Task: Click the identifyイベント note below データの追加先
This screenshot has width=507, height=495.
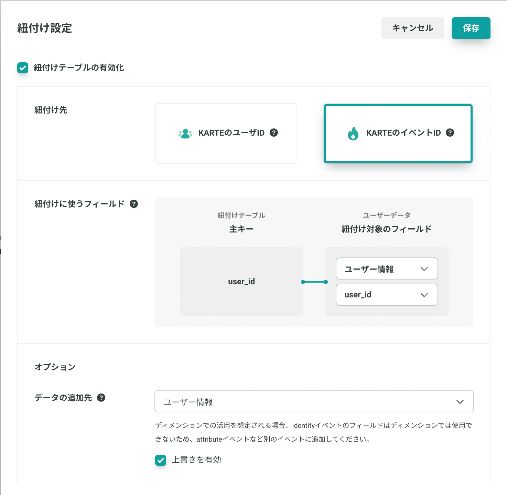Action: tap(314, 432)
